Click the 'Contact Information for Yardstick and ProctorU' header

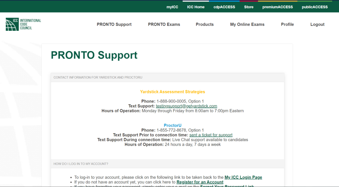pyautogui.click(x=168, y=77)
